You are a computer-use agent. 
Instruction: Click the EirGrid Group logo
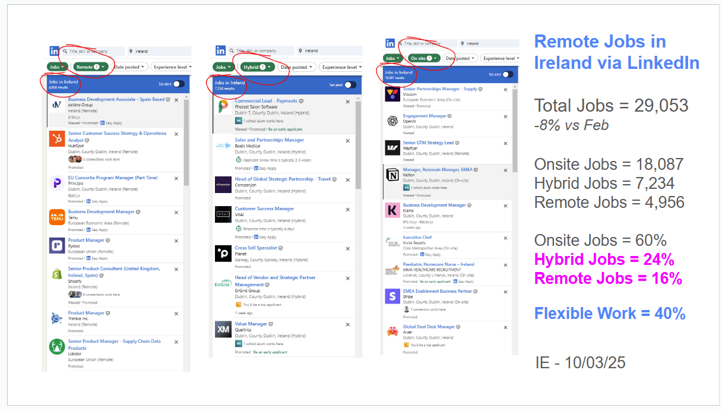pyautogui.click(x=223, y=283)
